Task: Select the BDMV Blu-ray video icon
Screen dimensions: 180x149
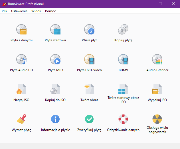Action: 123,59
